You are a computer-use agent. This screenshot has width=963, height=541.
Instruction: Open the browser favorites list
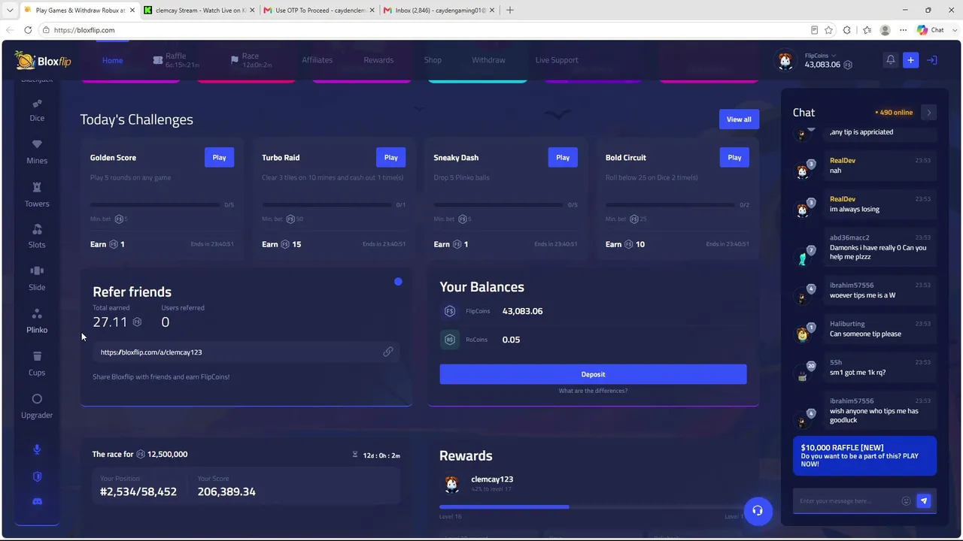click(867, 30)
